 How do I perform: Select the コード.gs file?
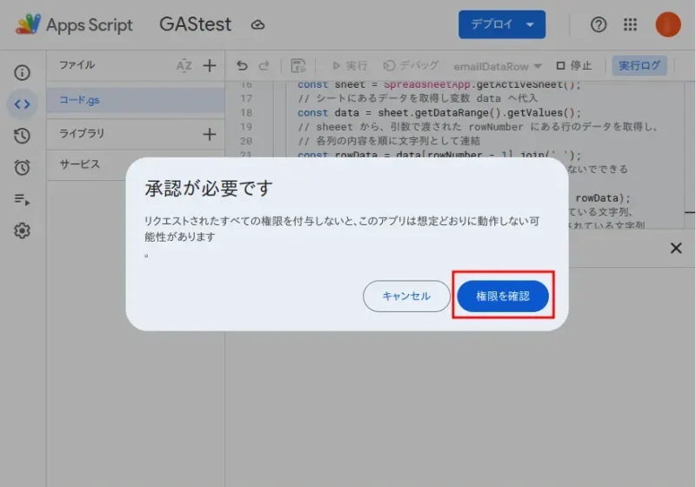pos(136,100)
